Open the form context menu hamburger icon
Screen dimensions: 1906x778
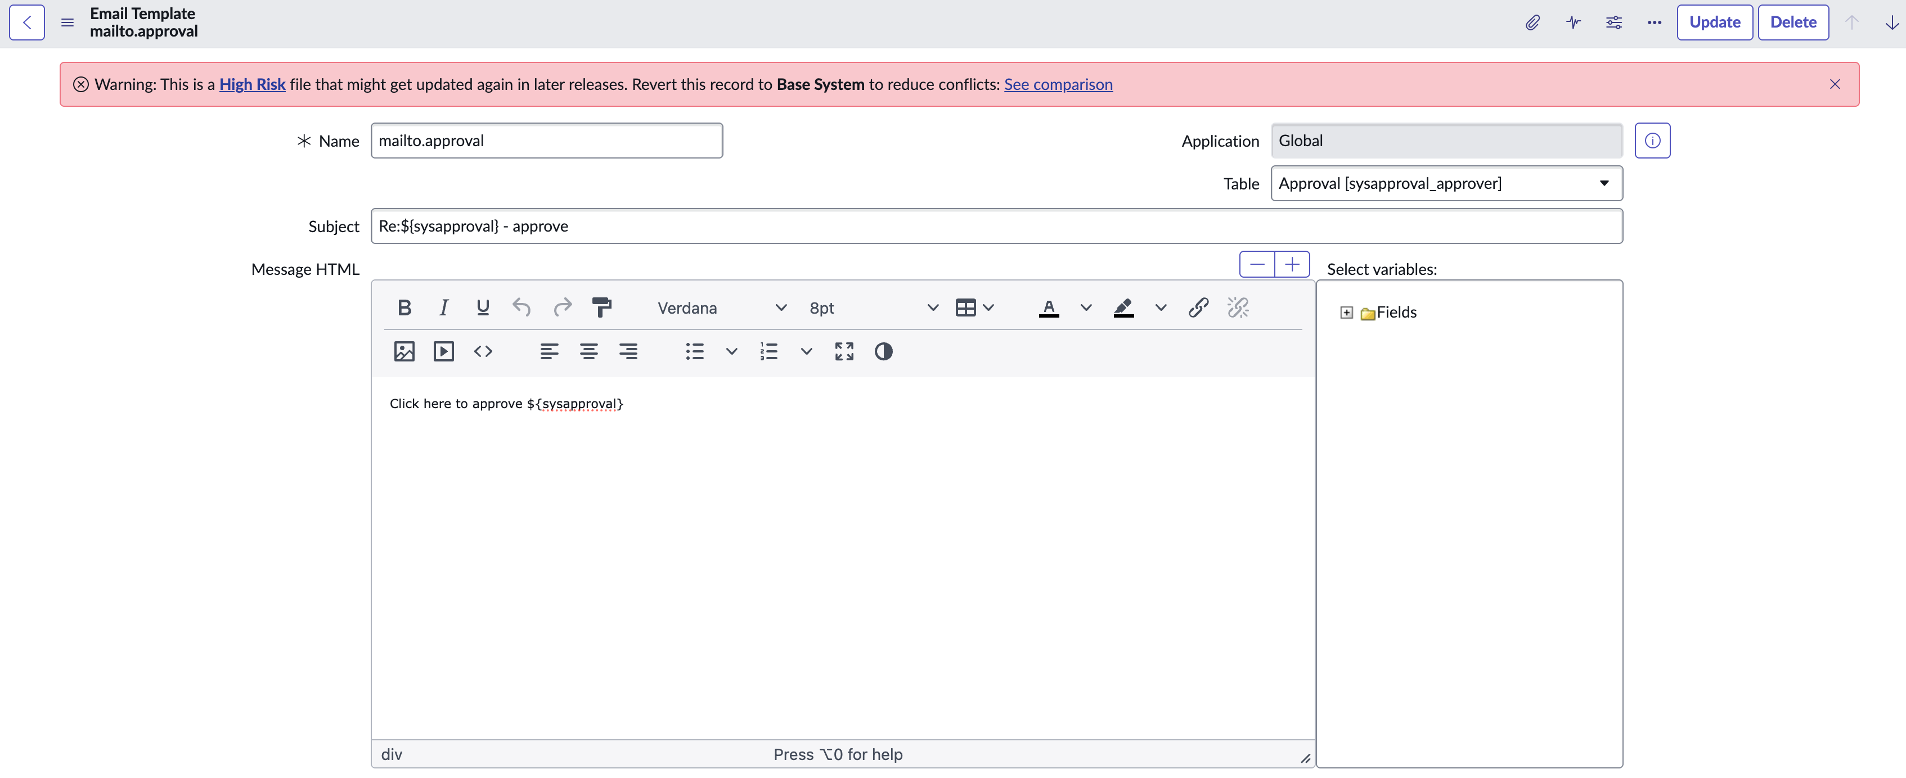(68, 22)
